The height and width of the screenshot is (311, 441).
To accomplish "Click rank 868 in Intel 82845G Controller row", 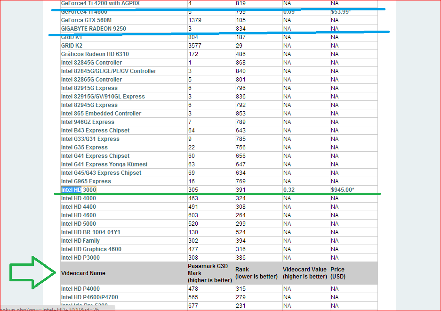I will click(241, 63).
